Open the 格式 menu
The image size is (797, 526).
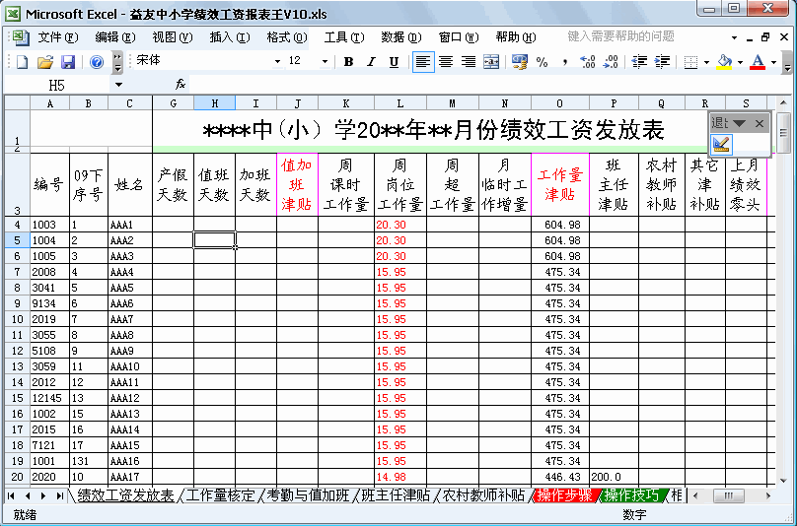[x=287, y=37]
